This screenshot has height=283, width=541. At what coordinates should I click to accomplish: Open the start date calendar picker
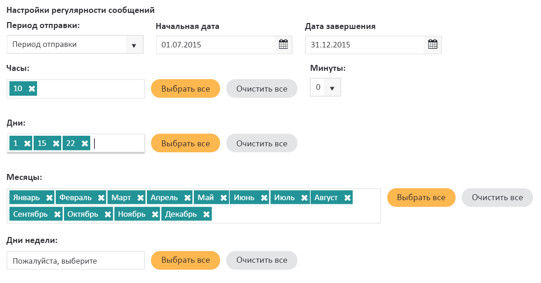(x=283, y=45)
